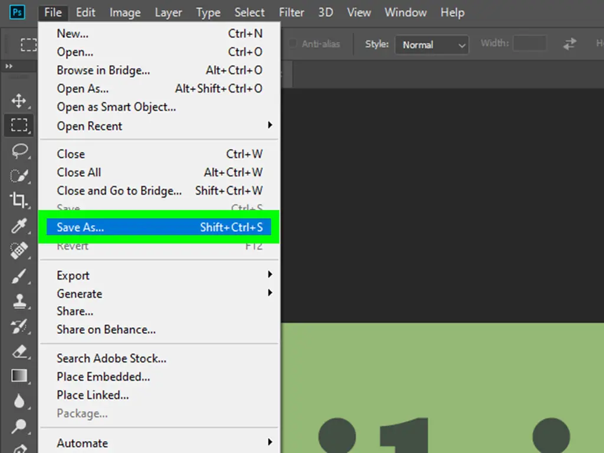The width and height of the screenshot is (604, 453).
Task: Click the Photoshop Ps logo icon
Action: (17, 12)
